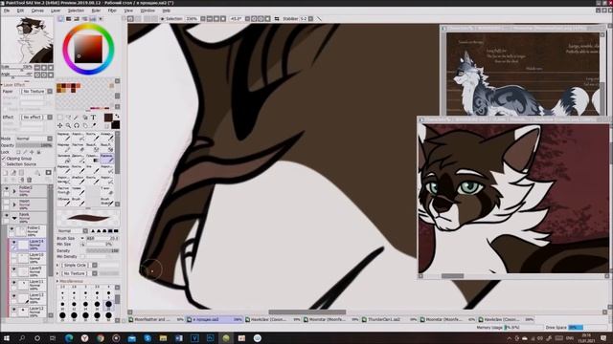613x344 pixels.
Task: Select the Eyedropper color picker tool
Action: (94, 125)
